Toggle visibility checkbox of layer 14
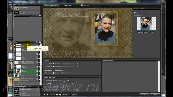The width and height of the screenshot is (173, 97). click(39, 58)
